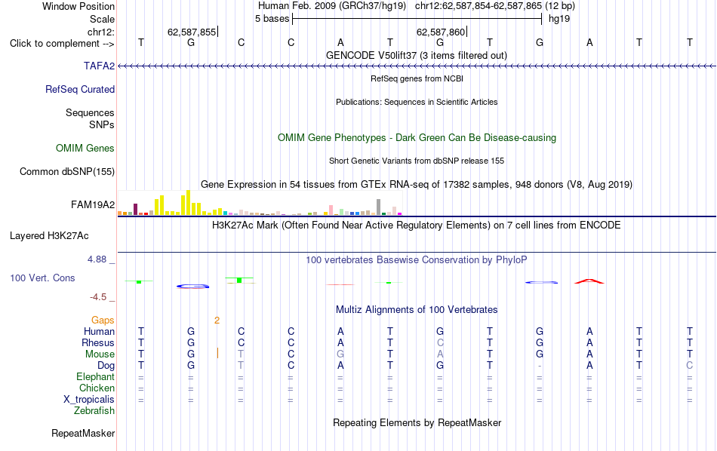Select the Window Position label
The height and width of the screenshot is (451, 717).
click(78, 6)
